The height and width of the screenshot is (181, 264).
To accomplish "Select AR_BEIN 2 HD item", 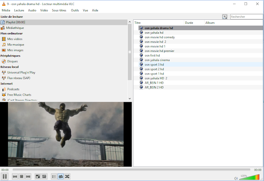I will 201,87.
